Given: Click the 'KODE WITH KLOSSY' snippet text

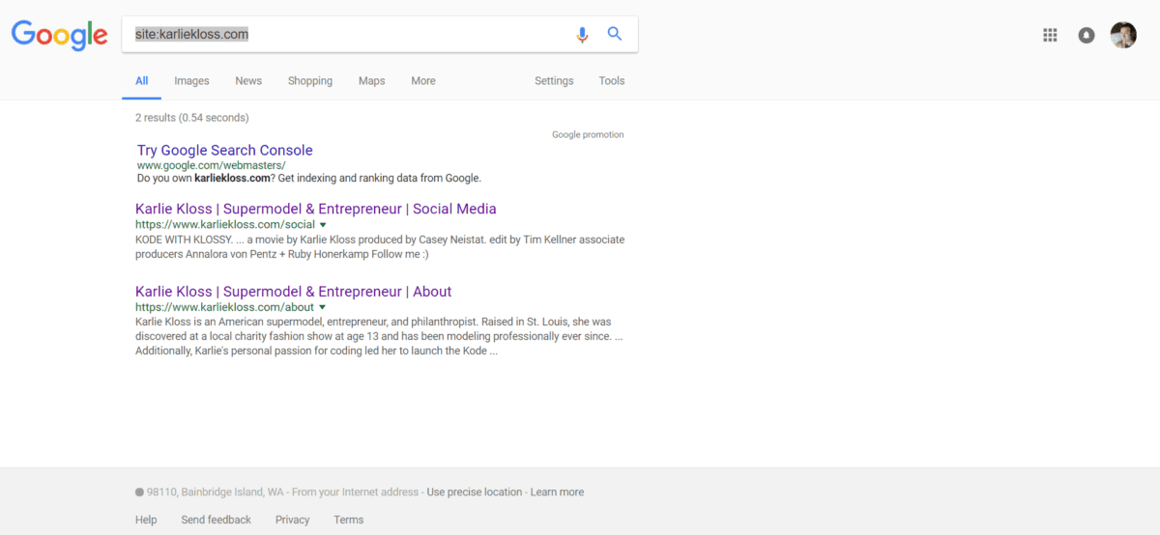Looking at the screenshot, I should click(x=380, y=247).
